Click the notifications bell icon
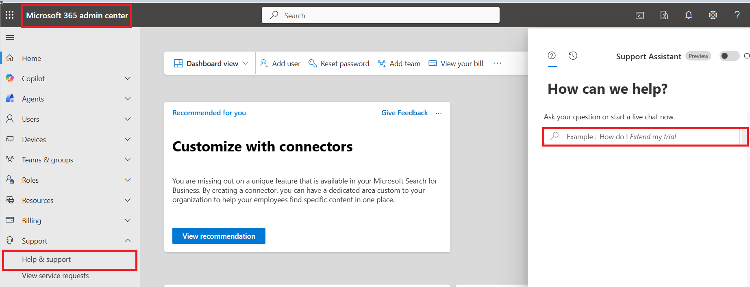This screenshot has height=287, width=750. point(689,15)
